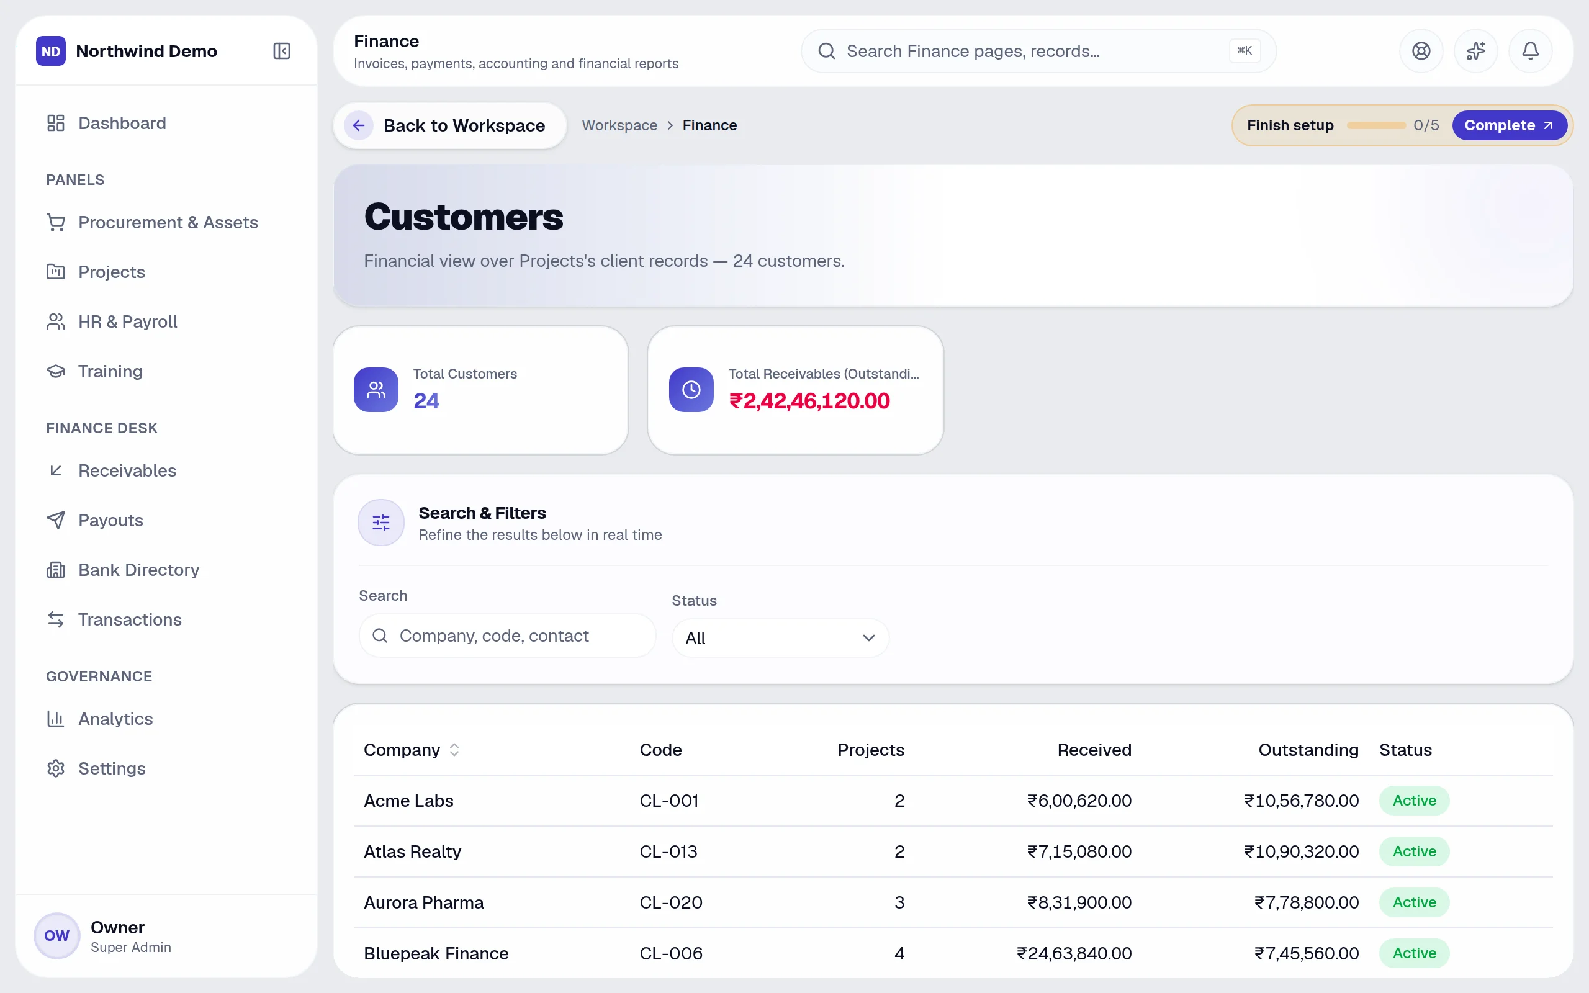Click the Complete setup button
This screenshot has width=1589, height=993.
(x=1509, y=125)
